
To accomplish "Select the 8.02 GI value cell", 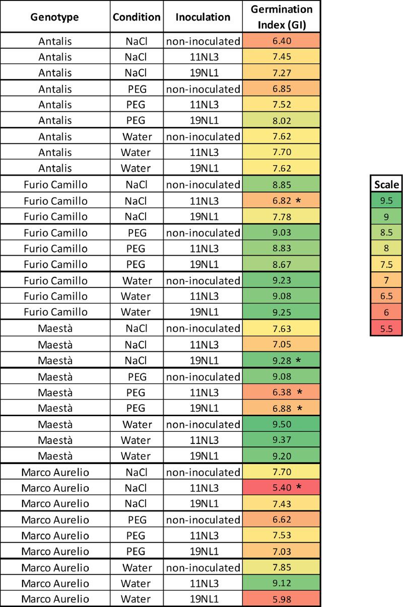I will pos(281,121).
